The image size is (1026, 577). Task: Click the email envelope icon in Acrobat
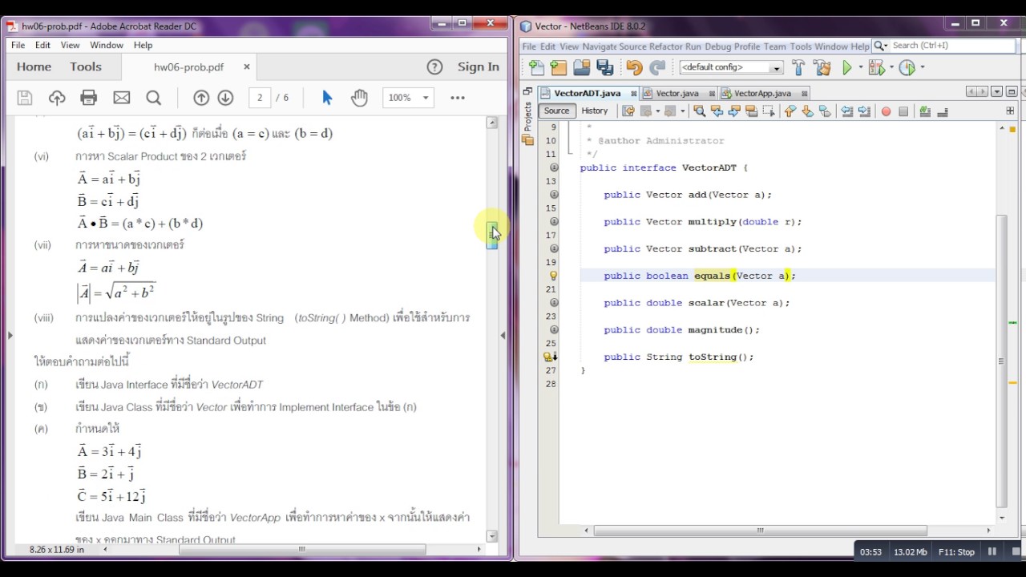tap(121, 98)
